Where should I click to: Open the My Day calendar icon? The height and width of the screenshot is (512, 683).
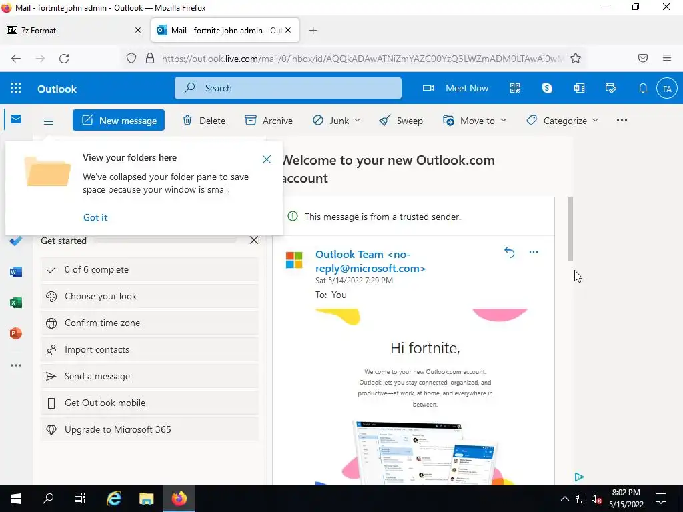tap(611, 88)
